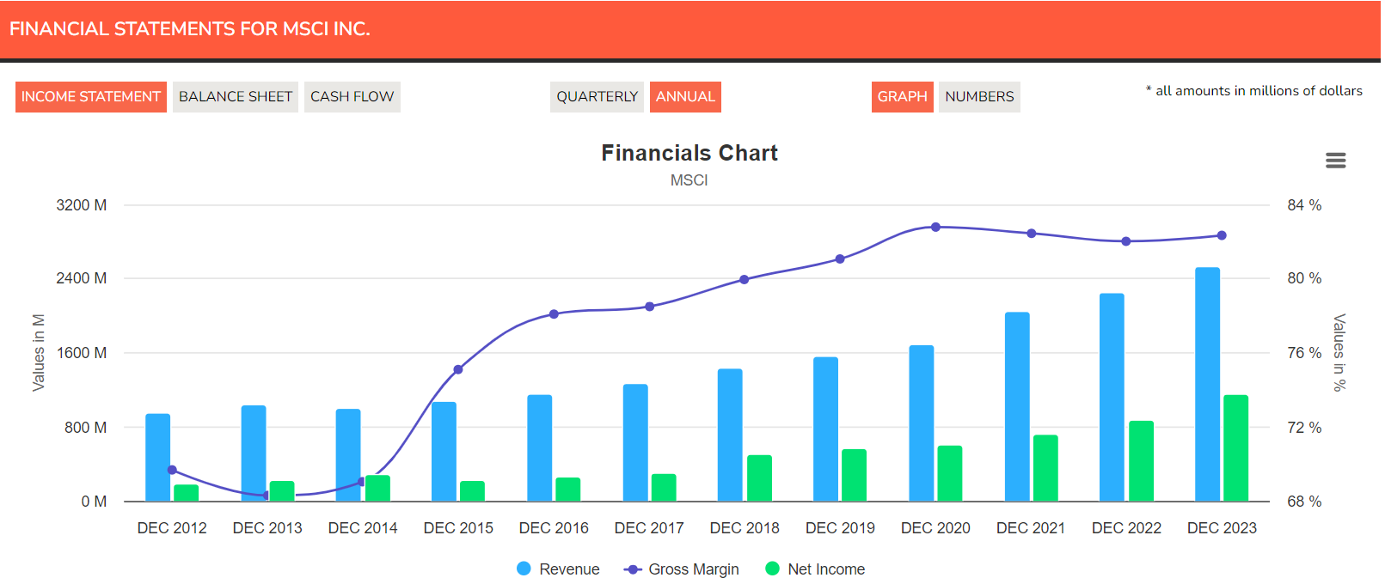Click the DEC 2021 revenue bar
The width and height of the screenshot is (1385, 584).
(x=1017, y=407)
